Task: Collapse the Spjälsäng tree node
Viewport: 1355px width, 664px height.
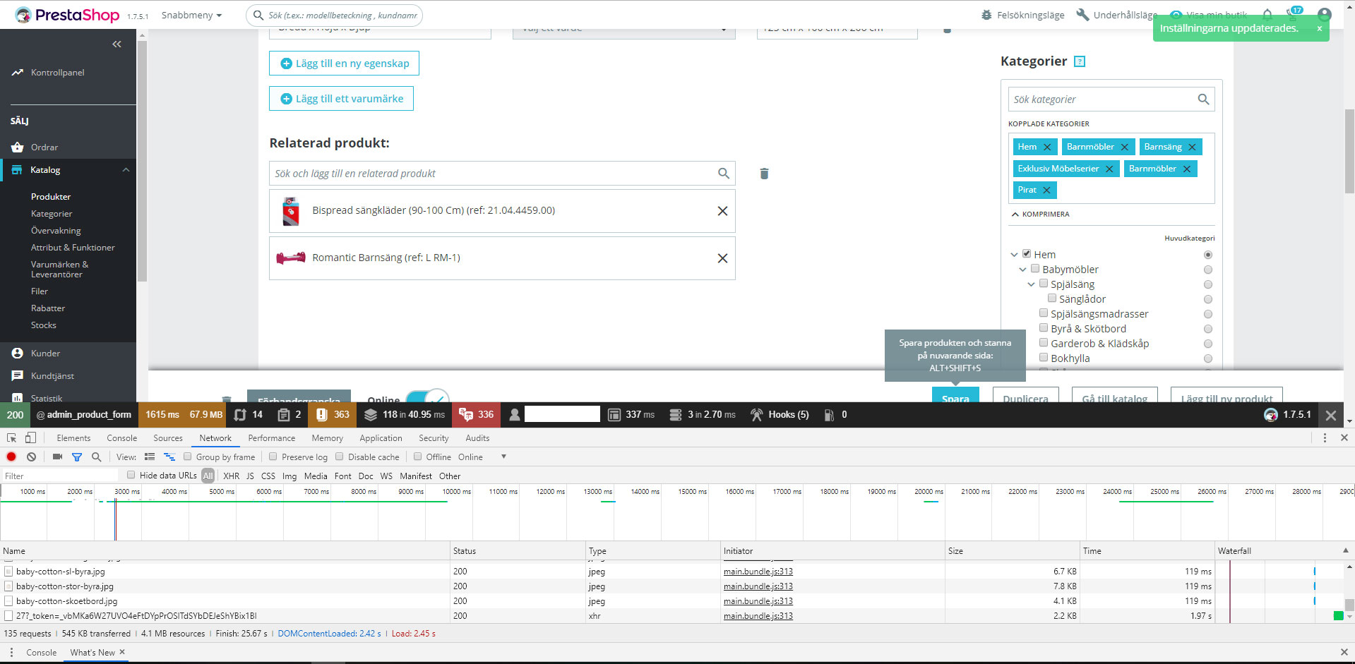Action: [x=1031, y=284]
